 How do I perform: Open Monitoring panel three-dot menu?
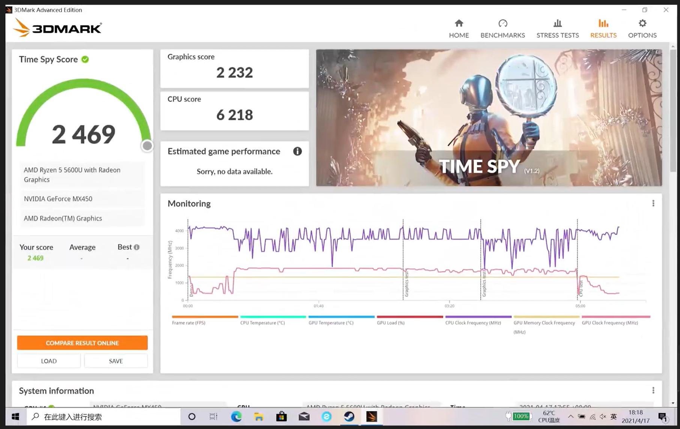[x=653, y=203]
